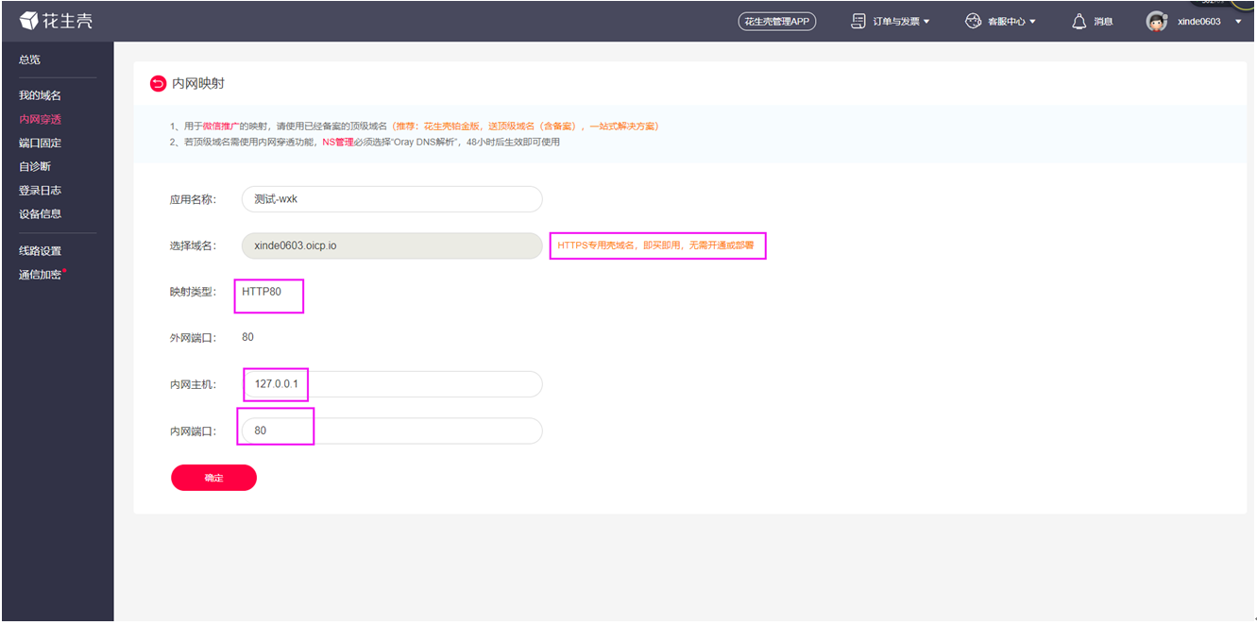Screen dimensions: 1257x625
Task: Open 登录日志 in the sidebar
Action: point(40,190)
